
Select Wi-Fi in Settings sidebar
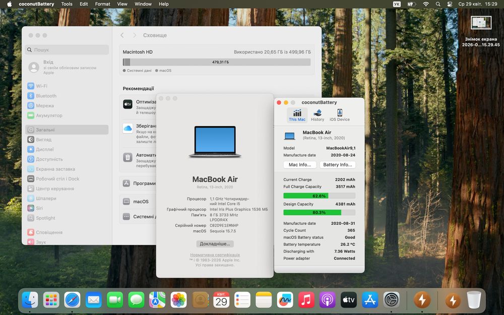[x=67, y=86]
